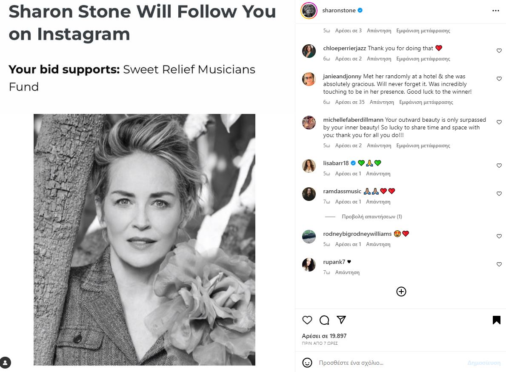Like the post with the heart icon

tap(307, 320)
